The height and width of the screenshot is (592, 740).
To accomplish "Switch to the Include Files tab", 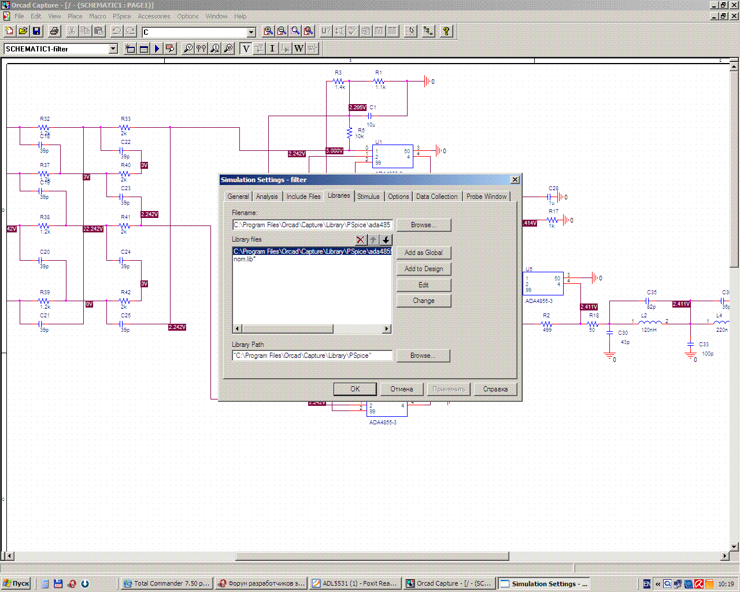I will click(x=304, y=197).
